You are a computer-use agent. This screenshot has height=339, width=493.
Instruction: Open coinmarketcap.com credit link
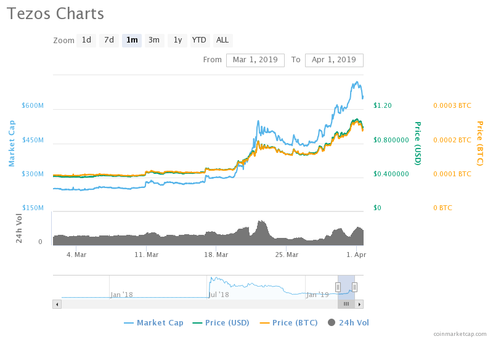(x=460, y=333)
